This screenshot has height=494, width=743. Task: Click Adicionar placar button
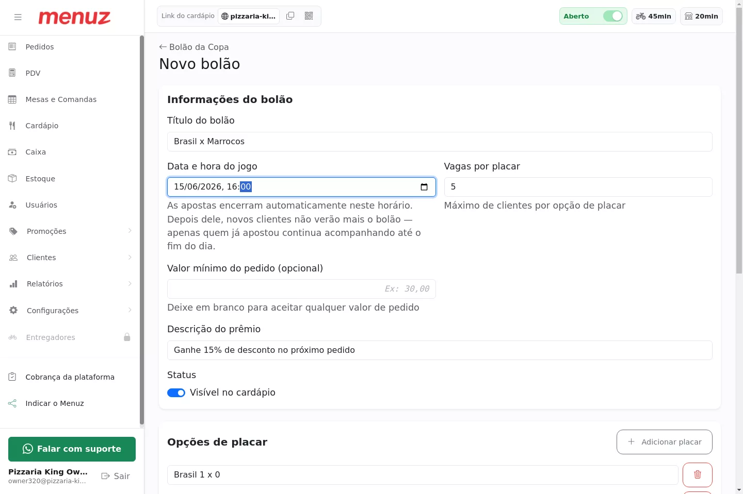[x=664, y=442]
